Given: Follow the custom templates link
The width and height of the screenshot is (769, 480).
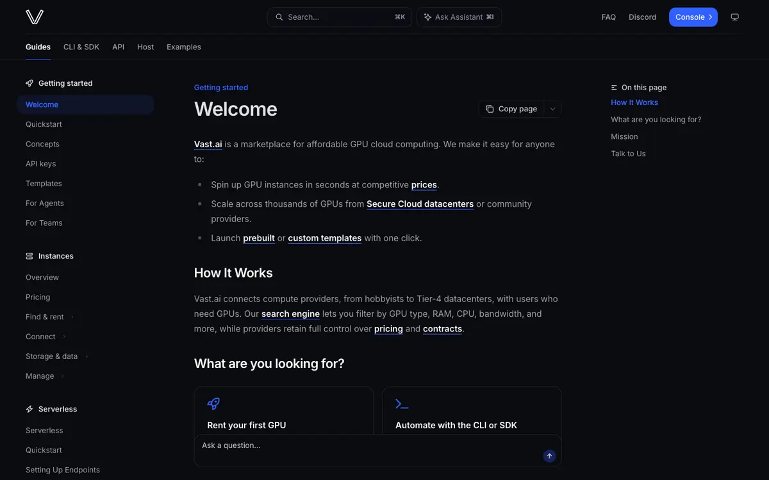Looking at the screenshot, I should click(x=325, y=238).
